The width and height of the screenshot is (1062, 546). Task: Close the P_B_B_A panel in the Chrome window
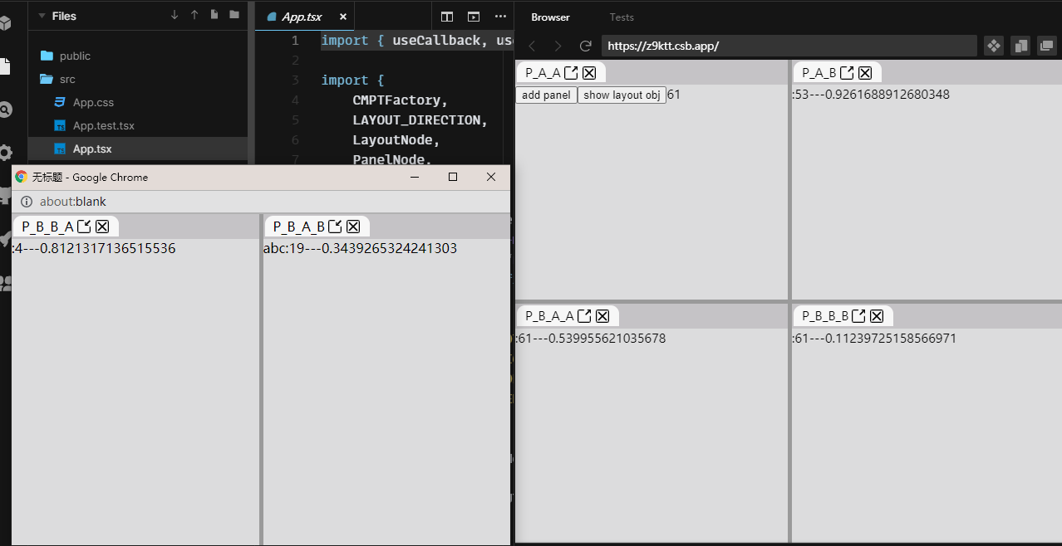pyautogui.click(x=102, y=227)
